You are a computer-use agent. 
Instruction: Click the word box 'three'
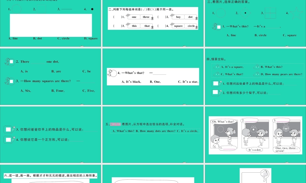pos(146,17)
